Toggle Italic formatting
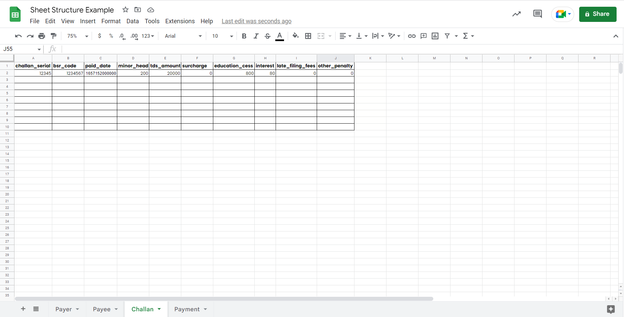 click(x=256, y=36)
